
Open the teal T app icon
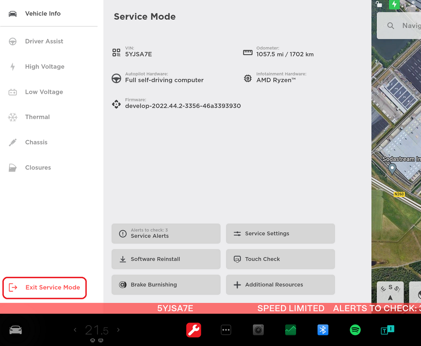click(387, 330)
